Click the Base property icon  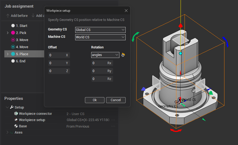(x=16, y=126)
